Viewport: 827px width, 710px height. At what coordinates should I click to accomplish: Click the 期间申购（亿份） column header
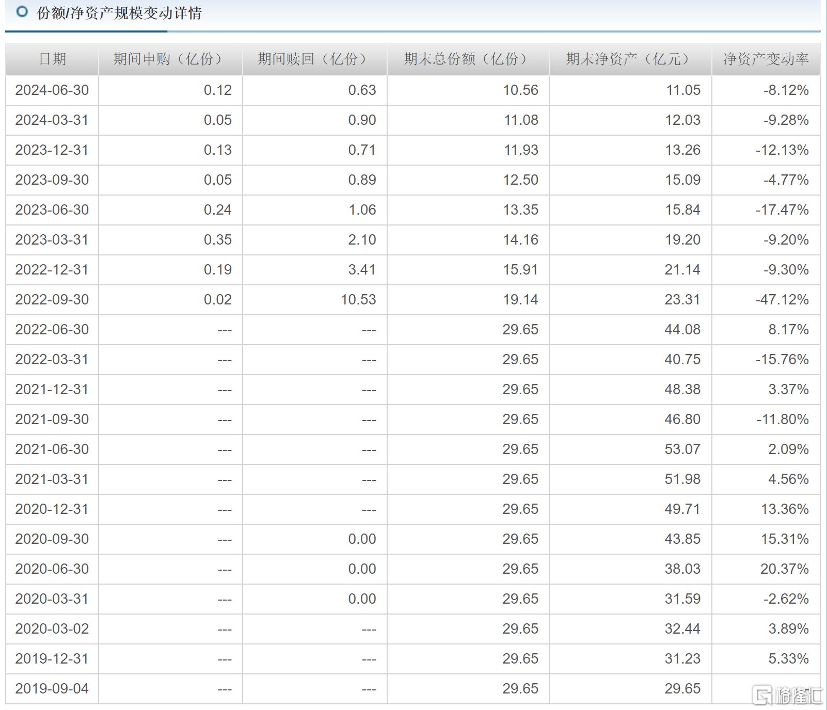click(170, 59)
